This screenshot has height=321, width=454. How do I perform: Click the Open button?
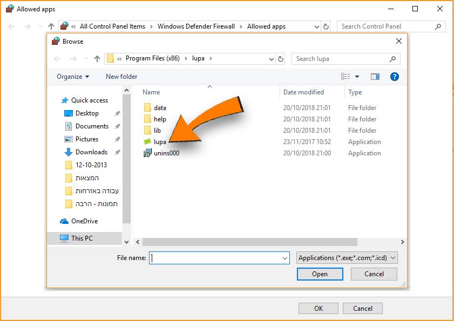pos(320,274)
